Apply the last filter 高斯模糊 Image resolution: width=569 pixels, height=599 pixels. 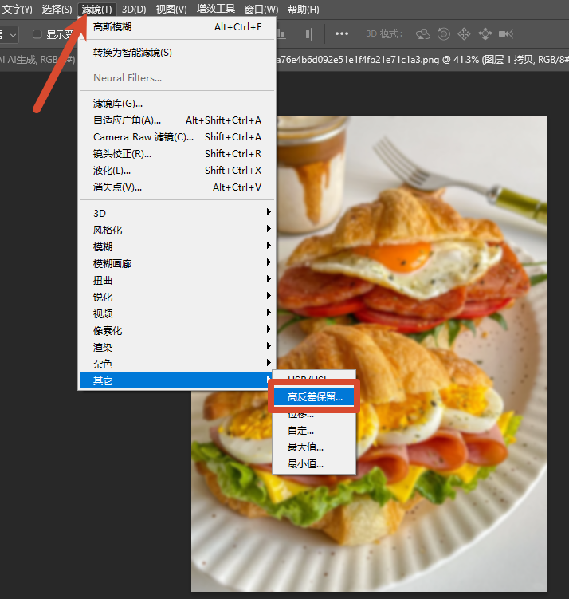pyautogui.click(x=177, y=27)
